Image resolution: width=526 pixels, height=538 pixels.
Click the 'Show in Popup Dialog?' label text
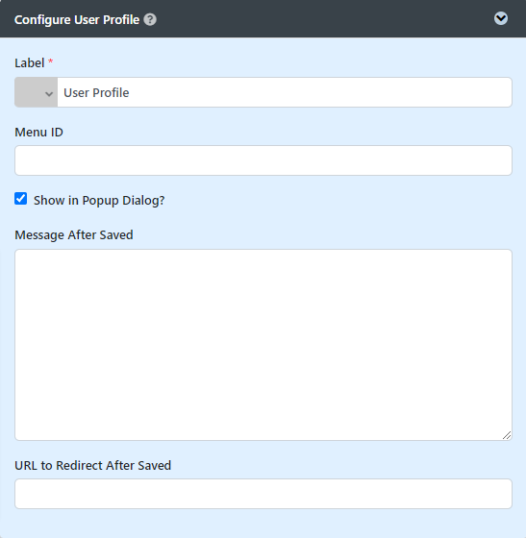(99, 201)
